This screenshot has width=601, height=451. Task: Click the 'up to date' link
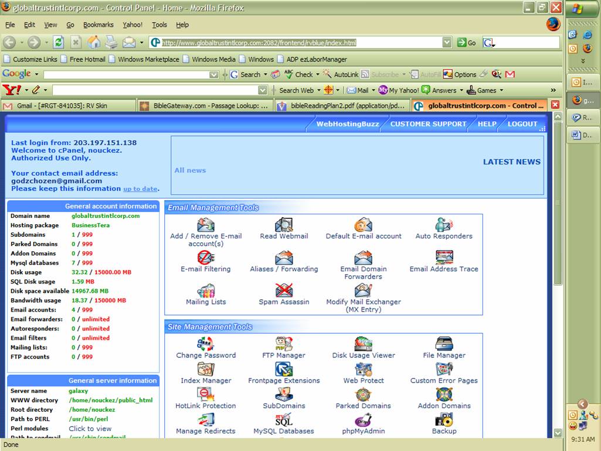pyautogui.click(x=140, y=189)
